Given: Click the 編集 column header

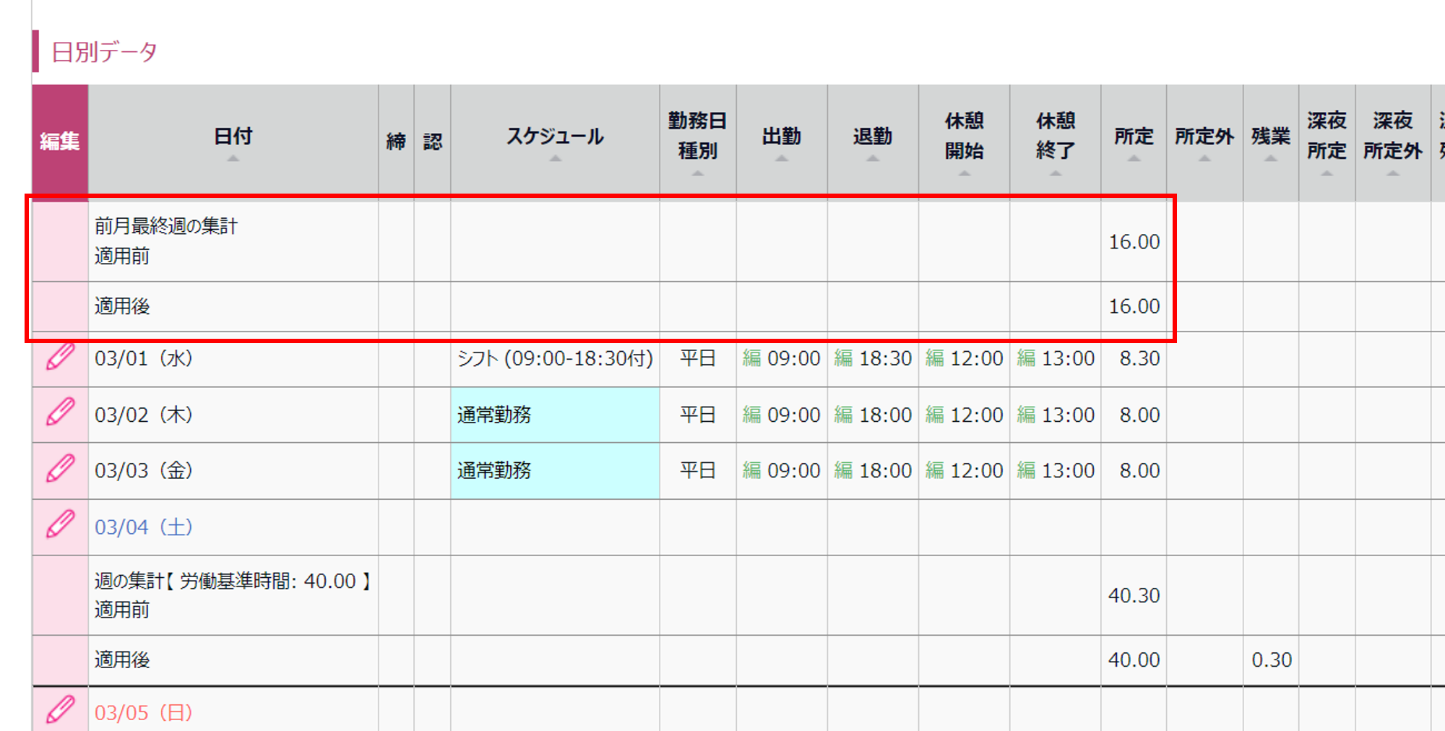Looking at the screenshot, I should pyautogui.click(x=60, y=141).
